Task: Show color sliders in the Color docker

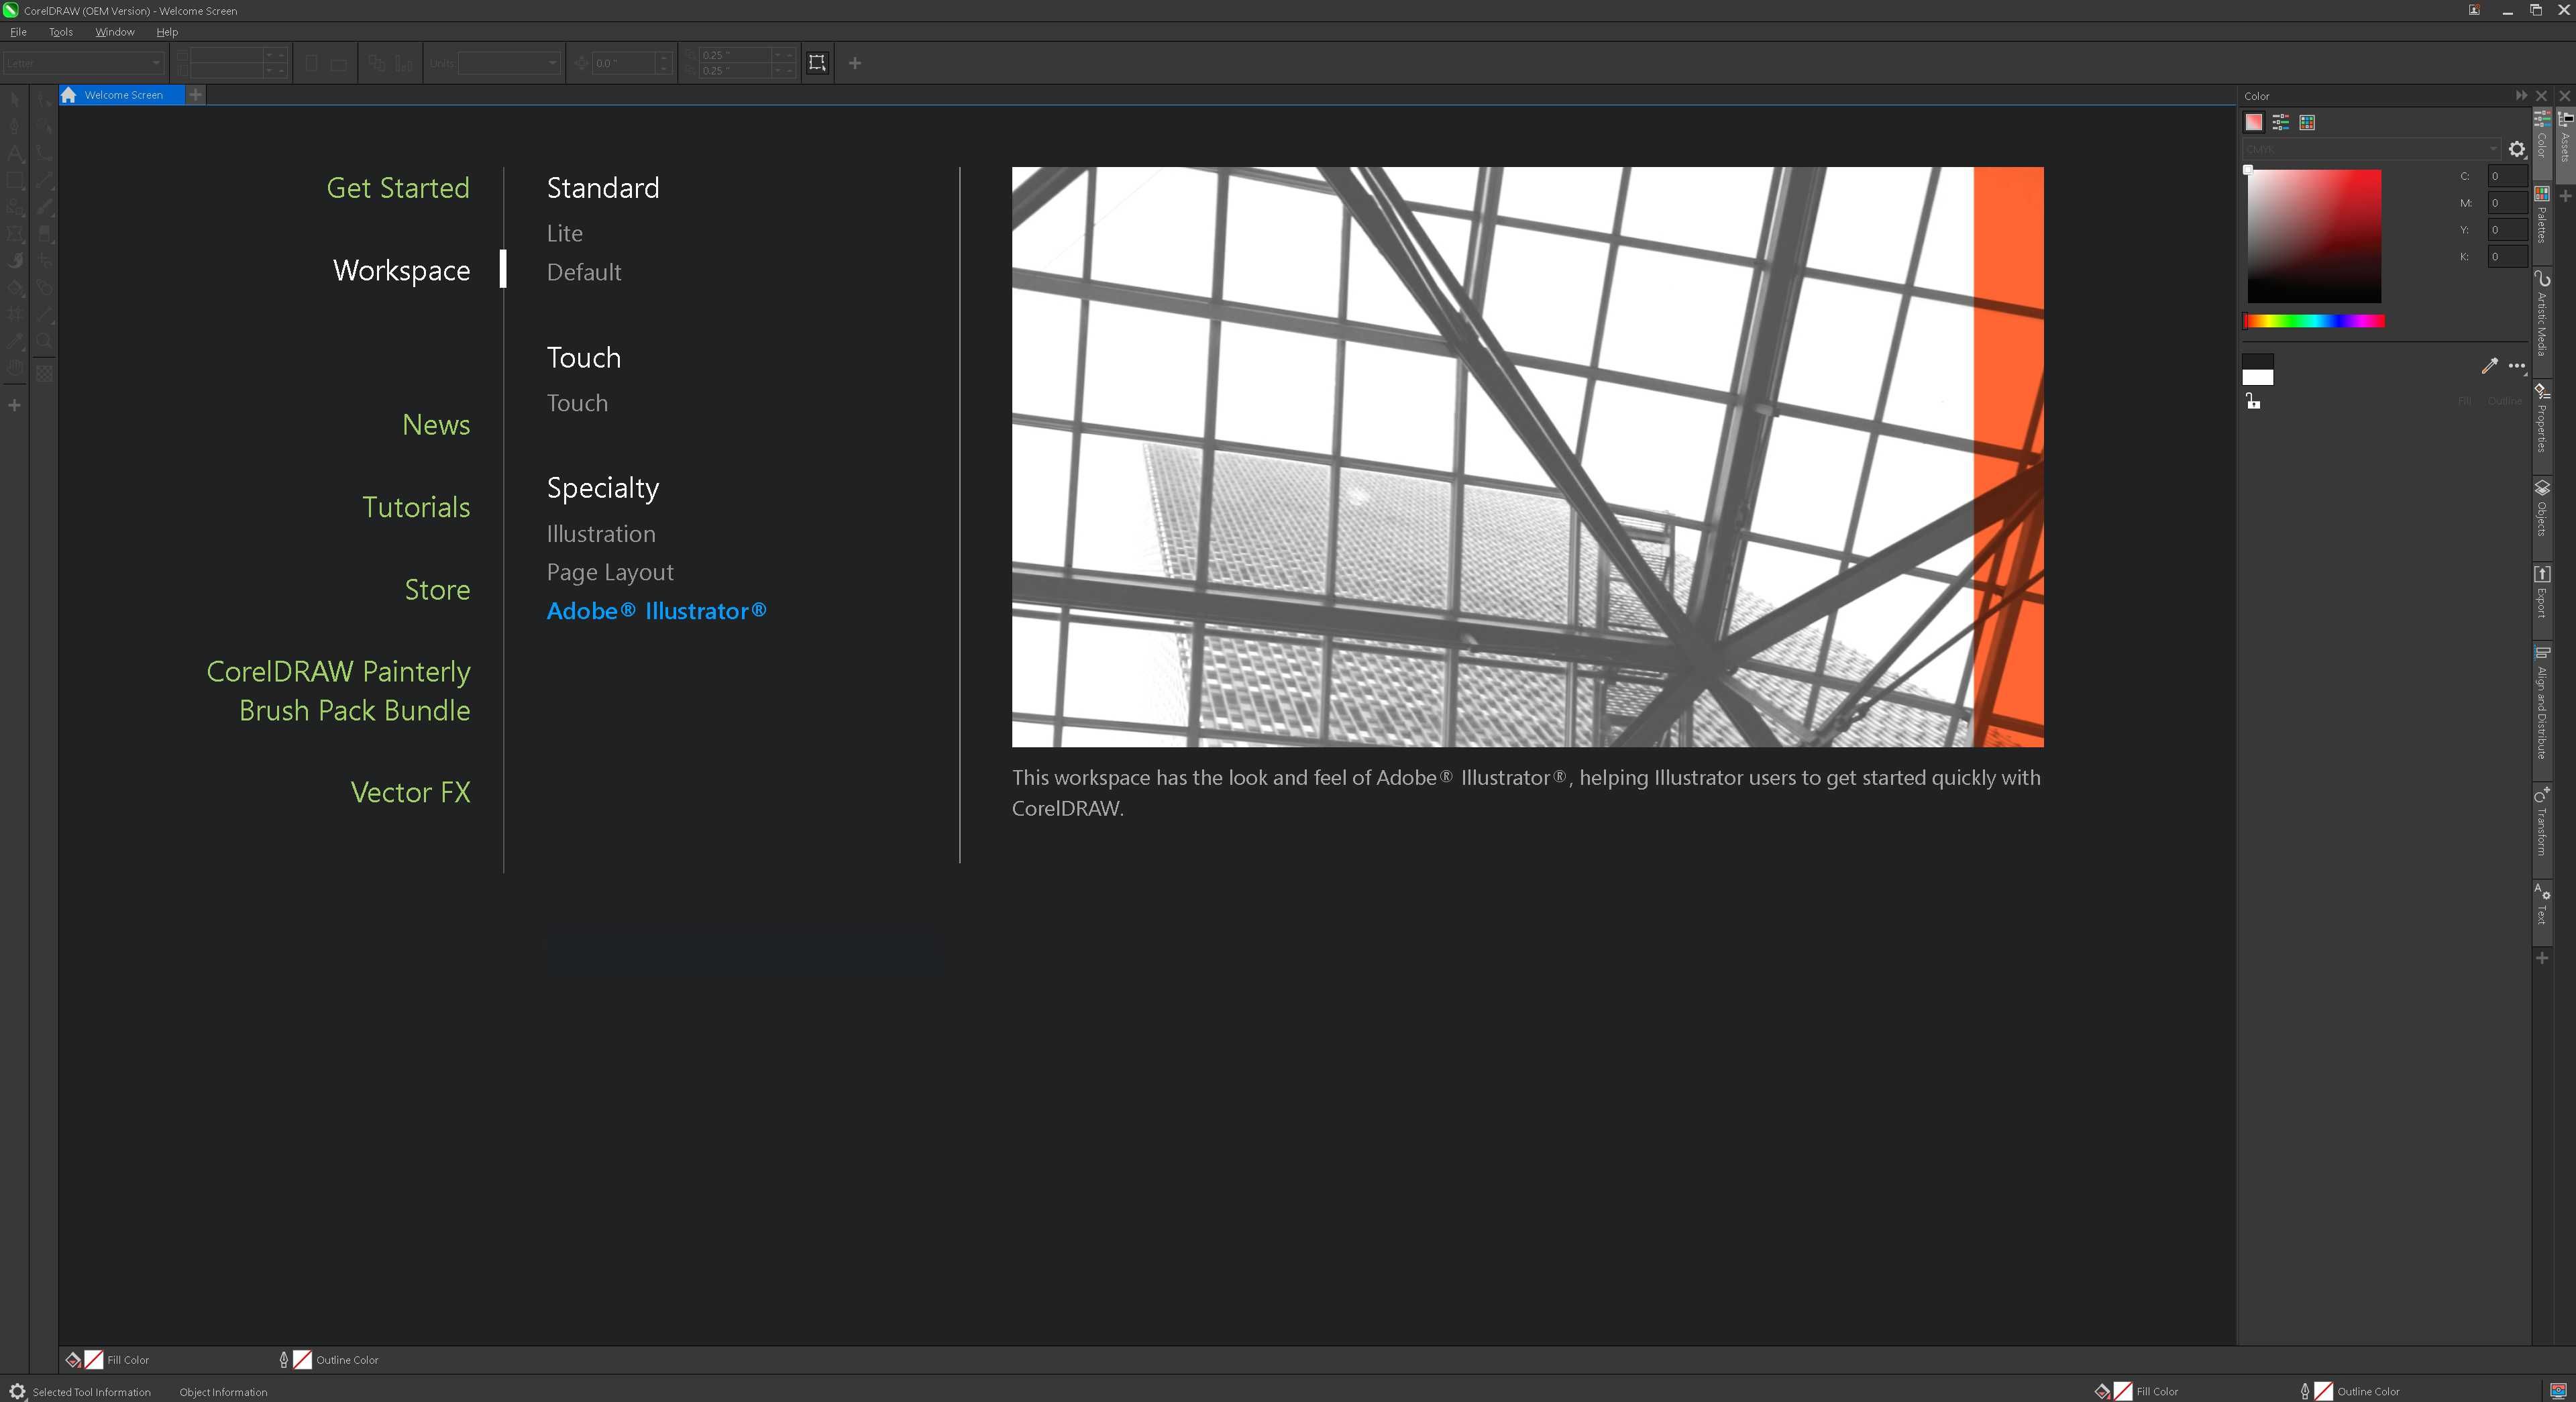Action: (2280, 122)
